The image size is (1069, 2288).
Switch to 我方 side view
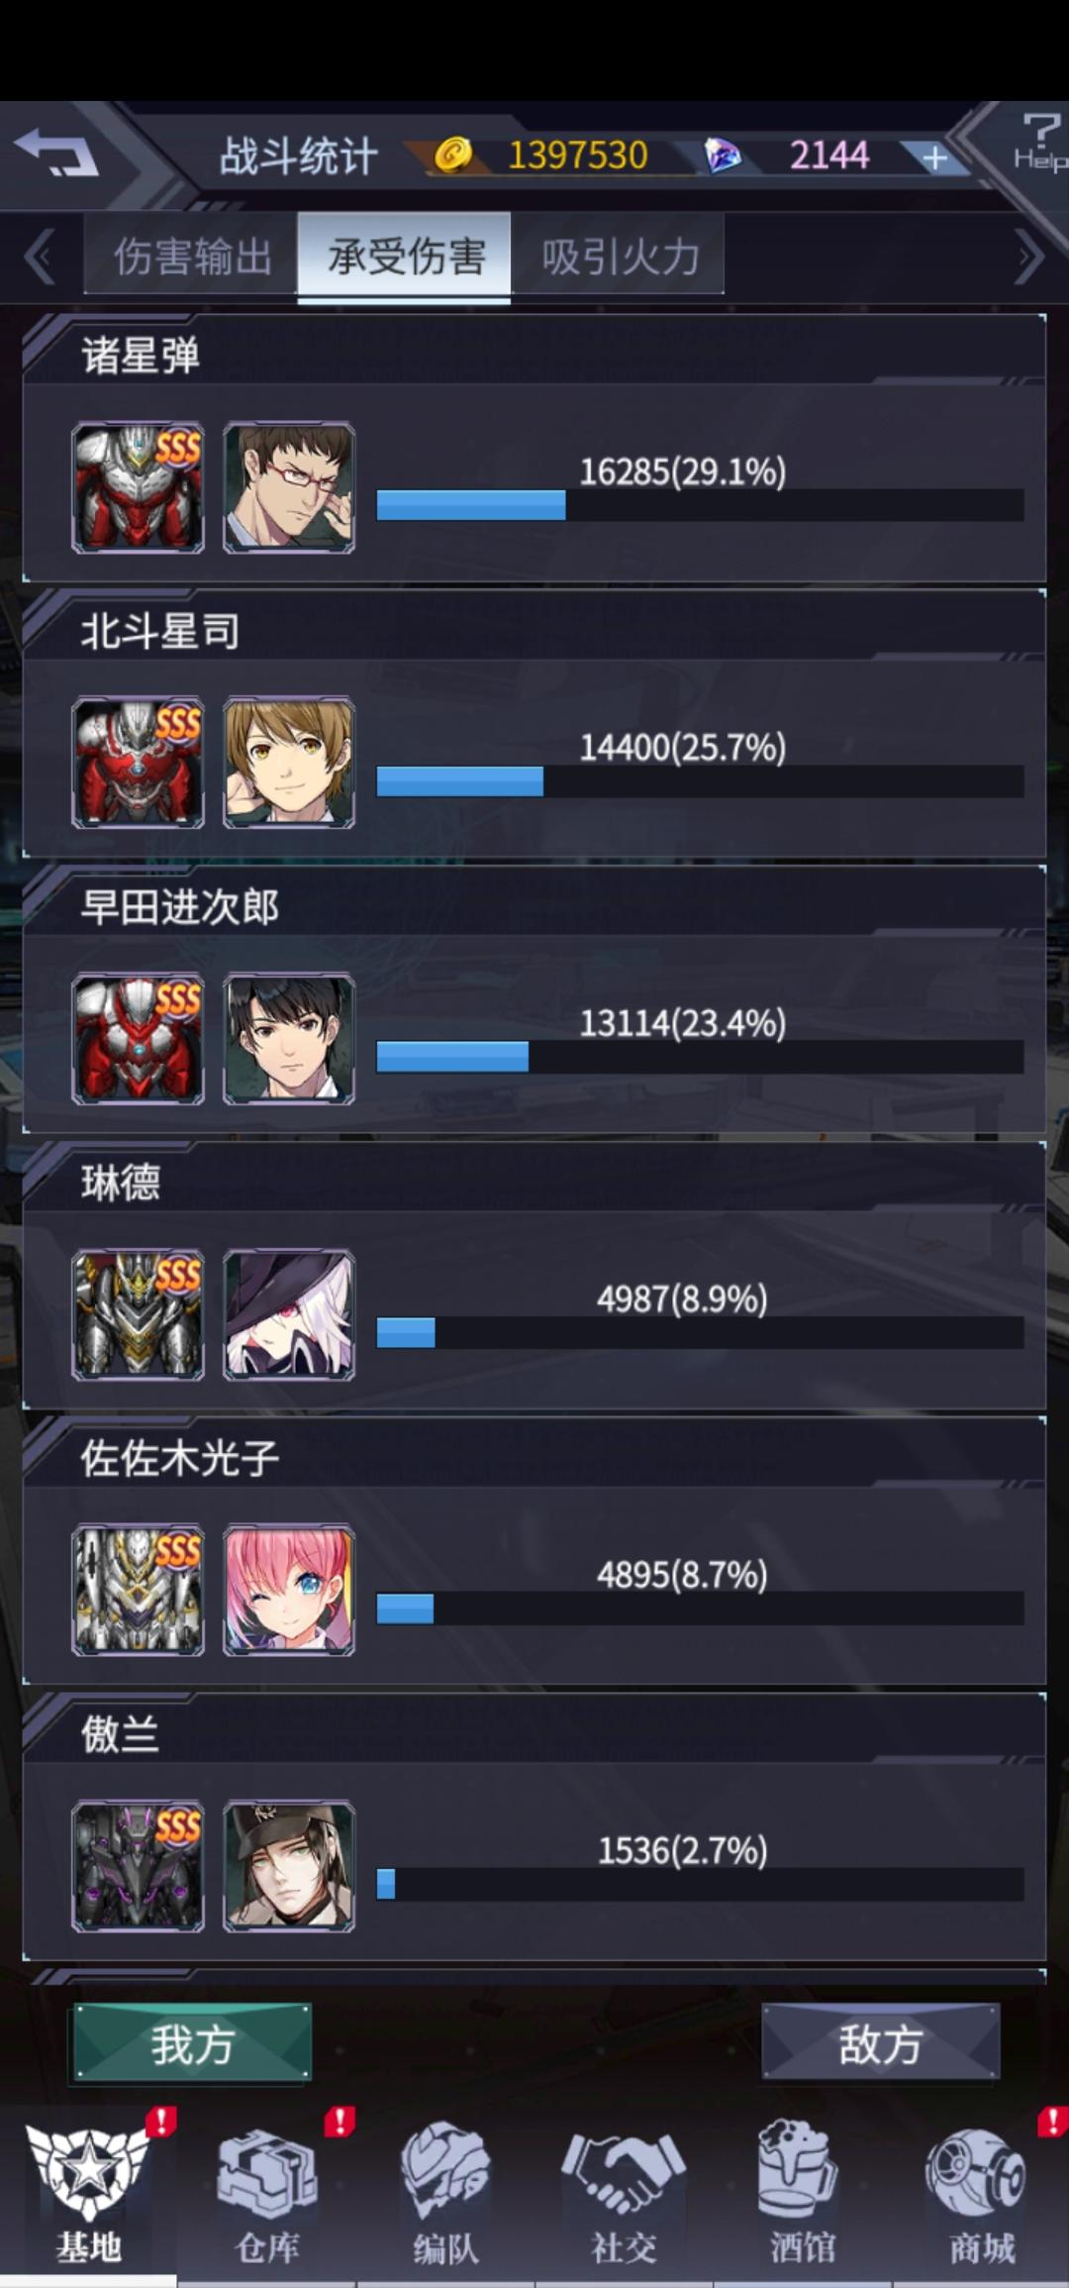pos(192,2042)
